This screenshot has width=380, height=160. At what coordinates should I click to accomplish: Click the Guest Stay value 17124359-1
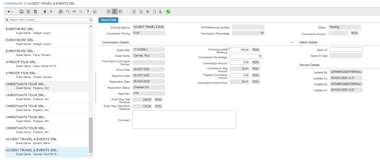(149, 50)
